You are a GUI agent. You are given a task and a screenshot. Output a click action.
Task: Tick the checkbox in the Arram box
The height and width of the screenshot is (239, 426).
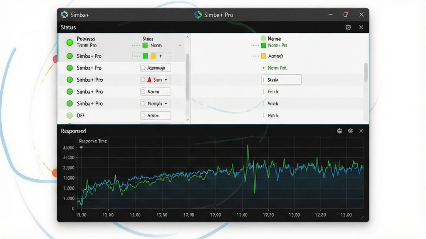[x=144, y=115]
